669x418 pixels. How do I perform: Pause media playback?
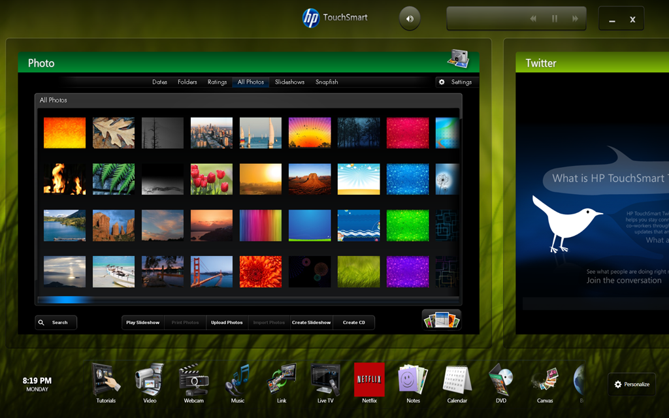[555, 19]
